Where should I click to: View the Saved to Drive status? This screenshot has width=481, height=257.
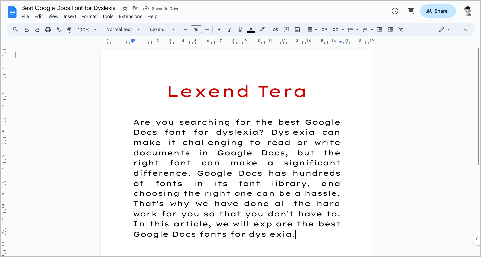pos(161,9)
